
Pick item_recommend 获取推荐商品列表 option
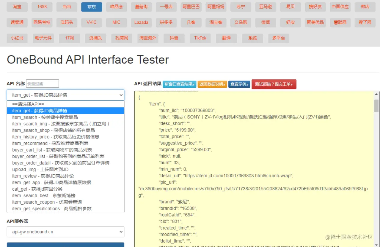tap(65, 143)
